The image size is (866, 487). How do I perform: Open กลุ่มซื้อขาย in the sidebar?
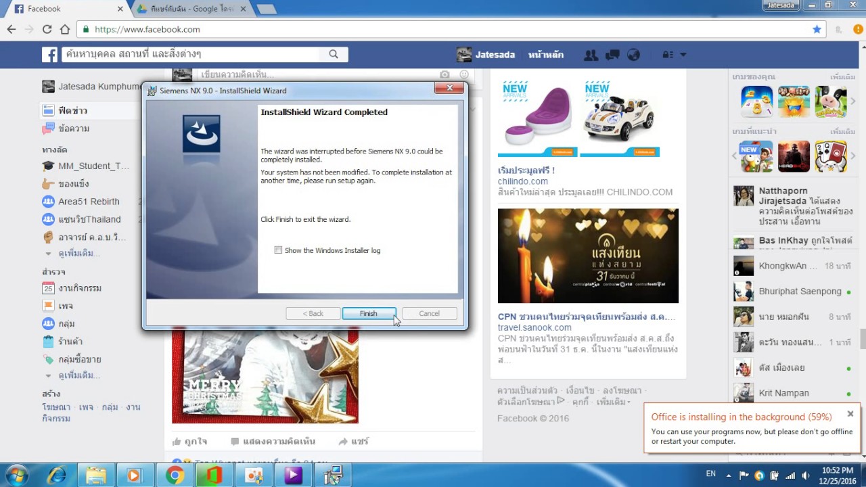pos(72,359)
